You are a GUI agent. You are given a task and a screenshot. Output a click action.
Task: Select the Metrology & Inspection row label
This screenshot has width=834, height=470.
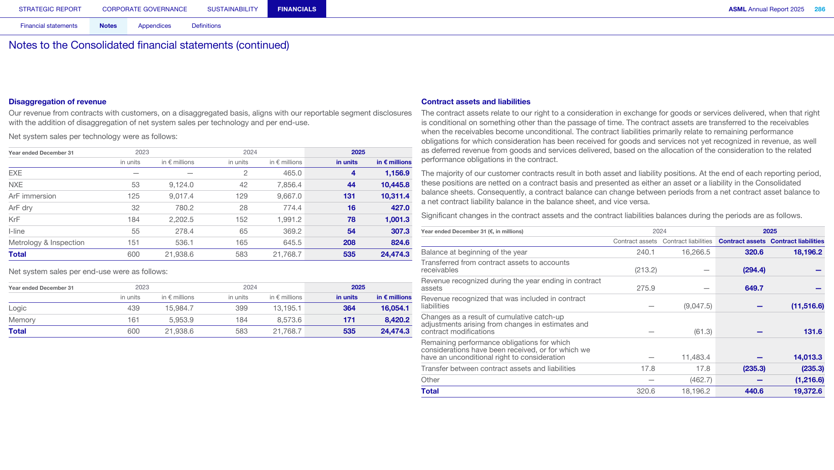[46, 243]
